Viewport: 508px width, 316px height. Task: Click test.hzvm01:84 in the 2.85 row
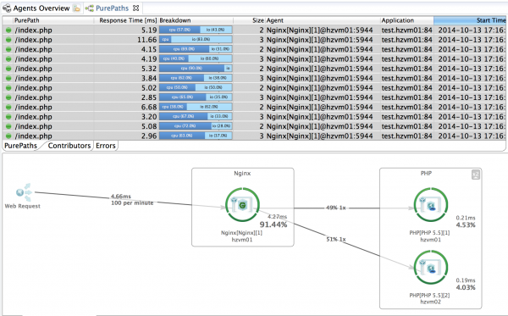pyautogui.click(x=407, y=97)
